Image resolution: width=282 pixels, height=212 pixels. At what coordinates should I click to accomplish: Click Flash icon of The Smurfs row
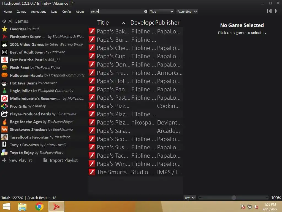coord(92,172)
